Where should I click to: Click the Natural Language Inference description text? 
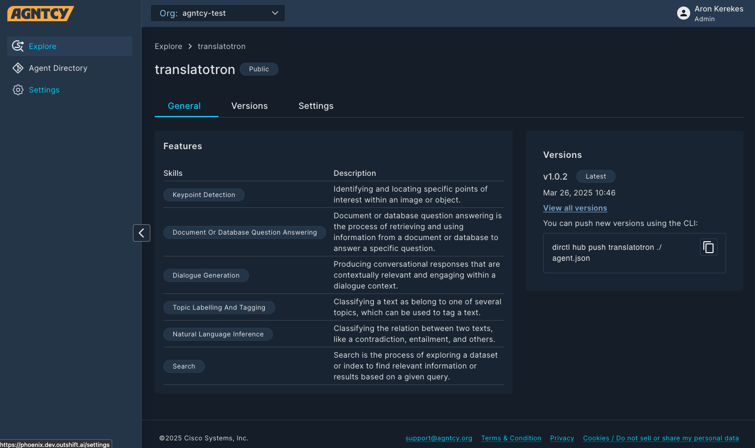(414, 334)
